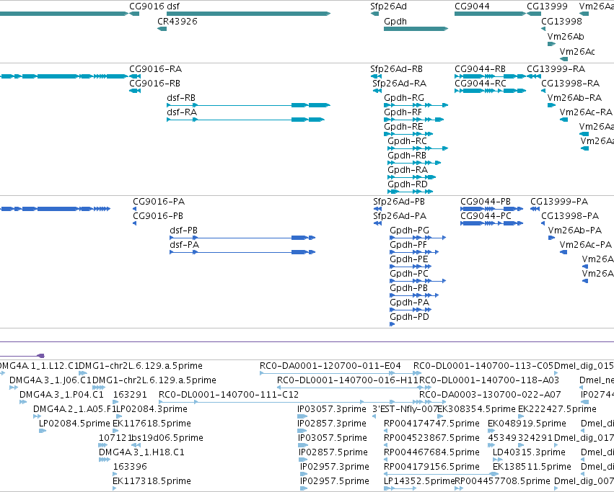
Task: Click the 163396 EST label
Action: click(x=130, y=467)
